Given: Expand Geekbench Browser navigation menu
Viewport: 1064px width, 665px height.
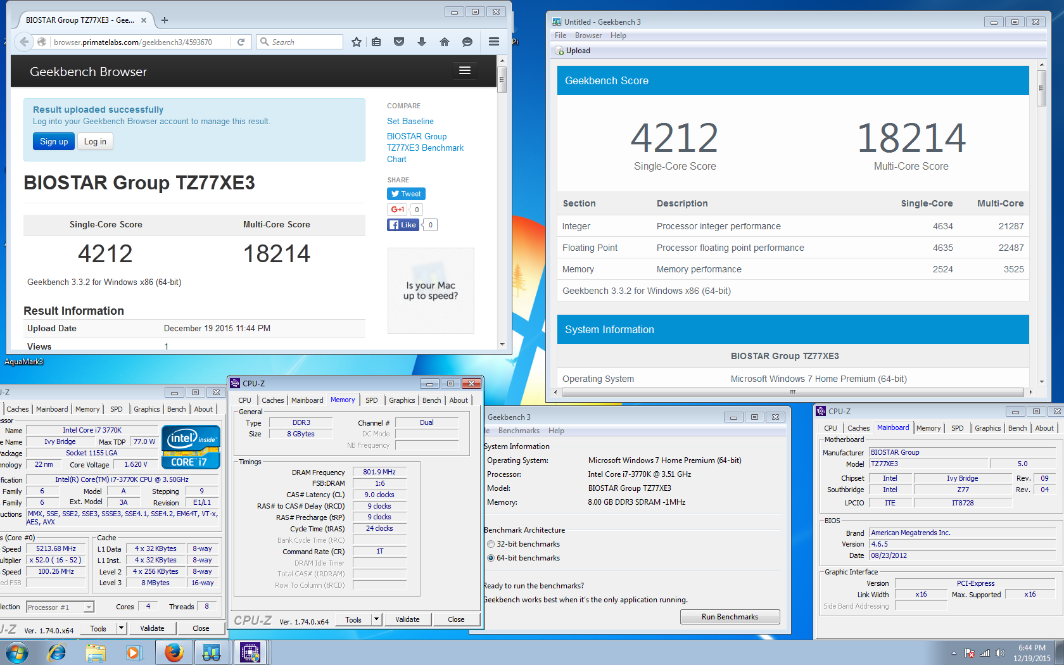Looking at the screenshot, I should 465,70.
